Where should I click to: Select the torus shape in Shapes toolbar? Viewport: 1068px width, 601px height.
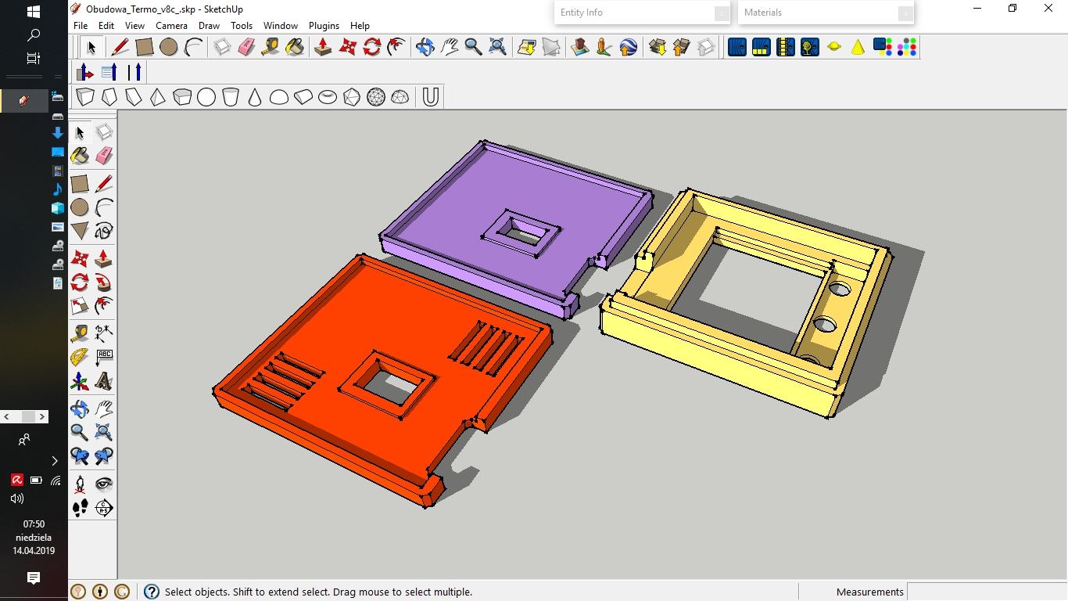click(x=328, y=97)
